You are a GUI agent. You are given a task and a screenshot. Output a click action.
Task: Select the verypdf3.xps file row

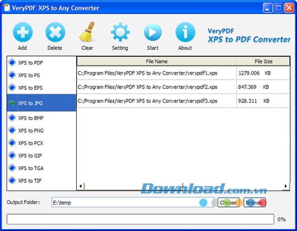(x=183, y=101)
